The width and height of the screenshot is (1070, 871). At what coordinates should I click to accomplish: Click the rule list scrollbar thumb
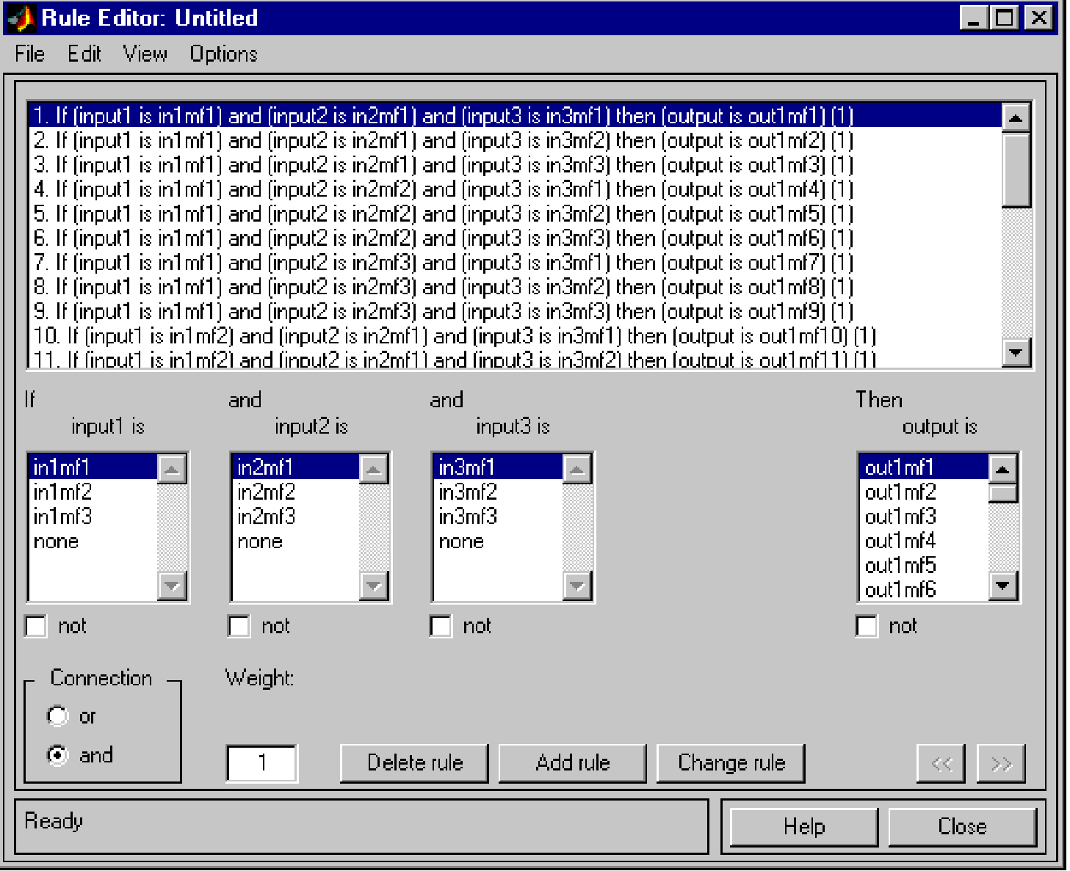click(1016, 170)
